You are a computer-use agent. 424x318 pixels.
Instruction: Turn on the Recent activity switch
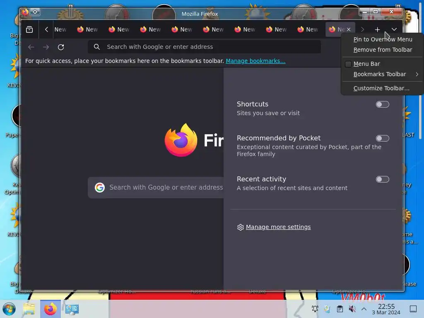coord(382,179)
